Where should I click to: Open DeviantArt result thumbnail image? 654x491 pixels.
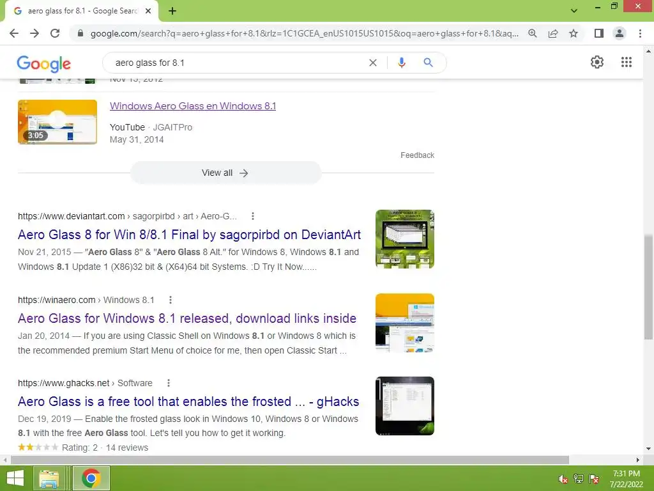click(x=404, y=239)
